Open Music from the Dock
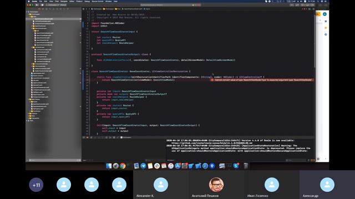 [171, 166]
